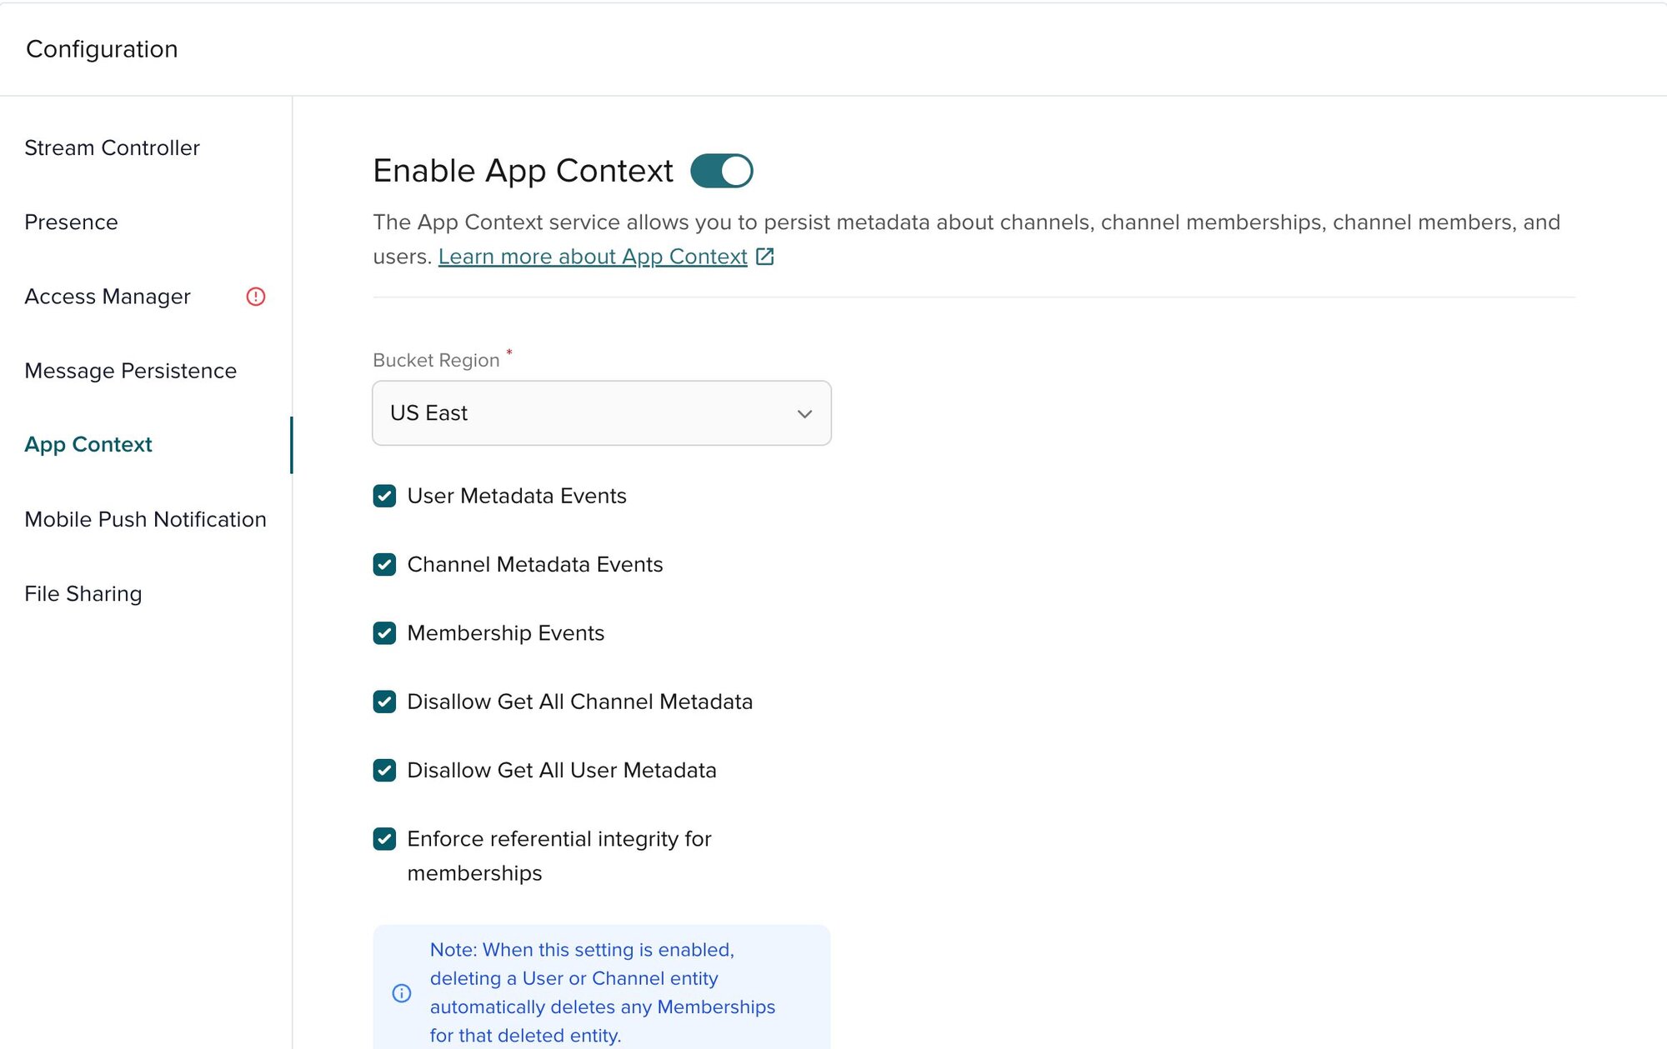Toggle the Enable App Context switch
This screenshot has height=1049, width=1667.
(723, 170)
